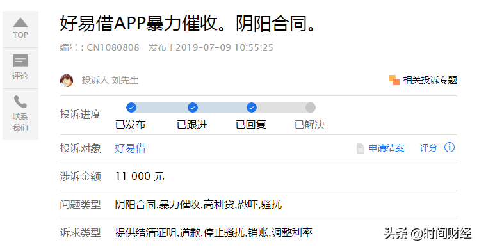Click the 申请结案 link
This screenshot has width=479, height=247.
(x=386, y=148)
